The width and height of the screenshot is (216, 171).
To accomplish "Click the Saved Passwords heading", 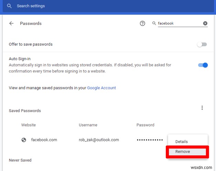I will [x=25, y=111].
